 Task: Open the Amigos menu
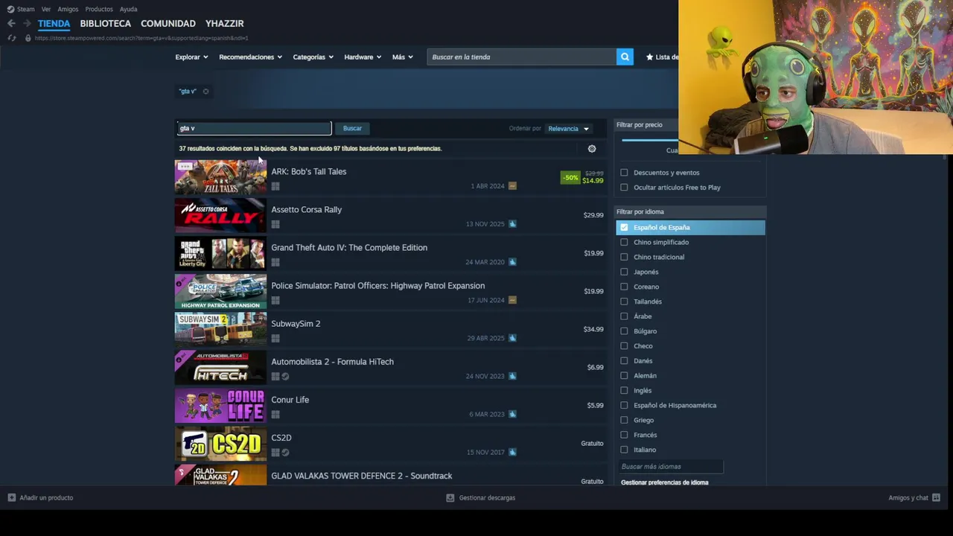[68, 9]
